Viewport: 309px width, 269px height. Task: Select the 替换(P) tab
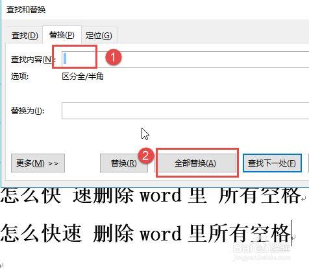pos(62,35)
